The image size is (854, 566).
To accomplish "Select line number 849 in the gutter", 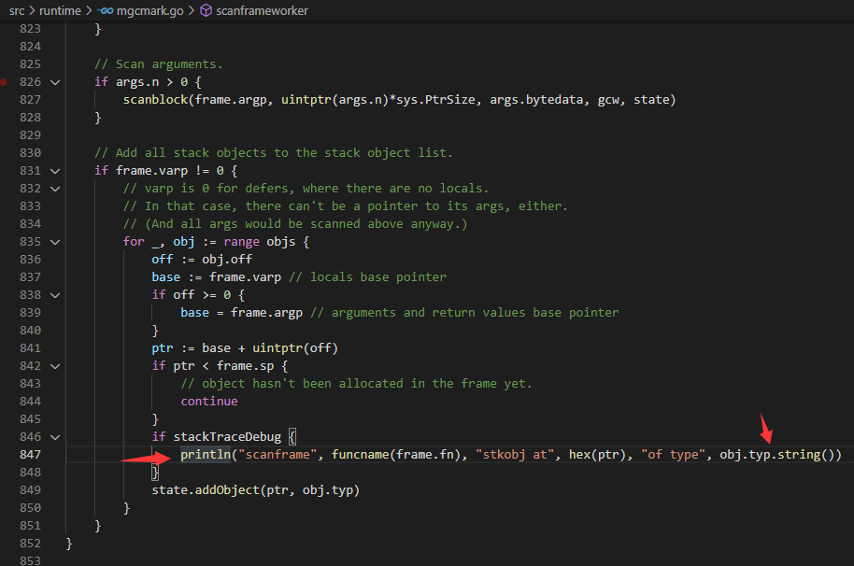I will click(x=31, y=490).
